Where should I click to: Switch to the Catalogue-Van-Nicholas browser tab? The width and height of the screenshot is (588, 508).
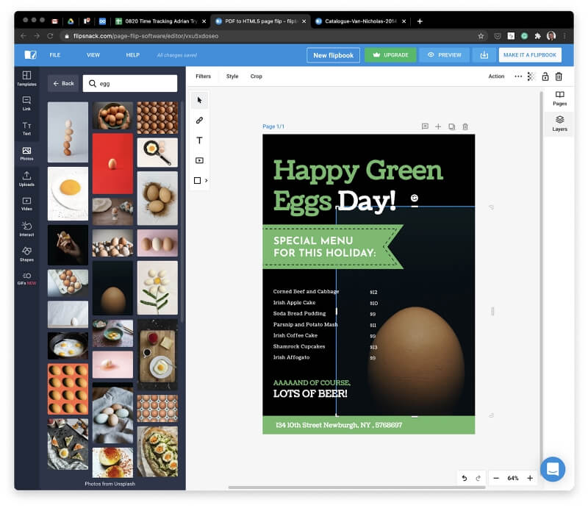click(360, 21)
